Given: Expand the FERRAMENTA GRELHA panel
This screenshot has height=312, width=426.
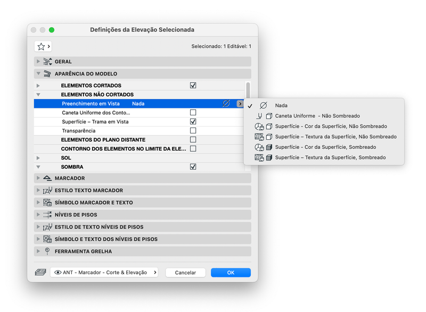Looking at the screenshot, I should point(38,251).
